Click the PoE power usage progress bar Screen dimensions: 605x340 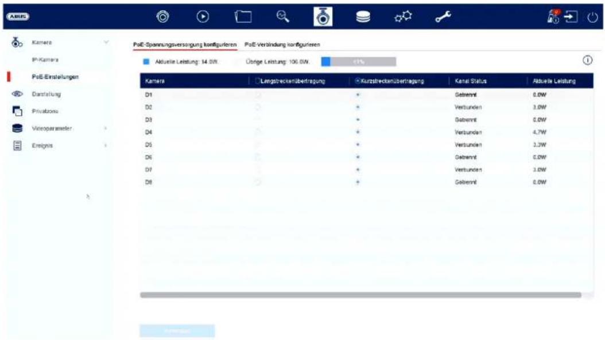coord(358,61)
